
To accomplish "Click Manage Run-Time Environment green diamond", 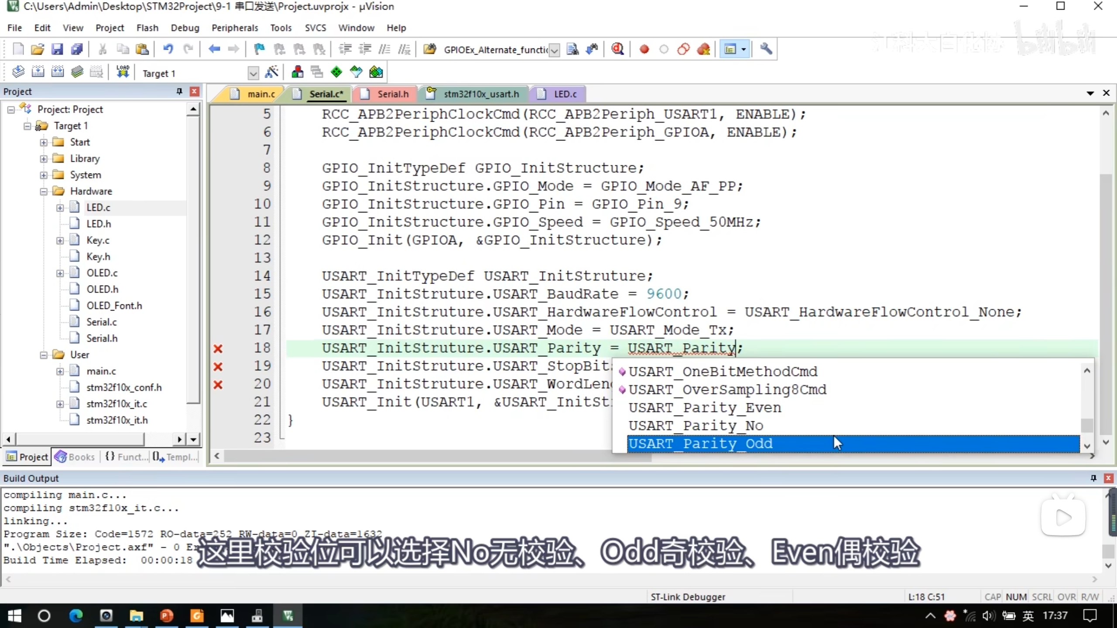I will (x=336, y=72).
